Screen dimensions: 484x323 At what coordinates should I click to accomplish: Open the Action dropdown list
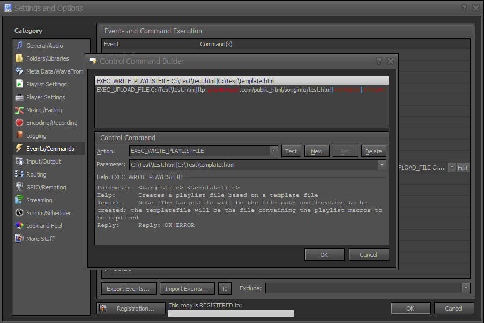click(273, 151)
